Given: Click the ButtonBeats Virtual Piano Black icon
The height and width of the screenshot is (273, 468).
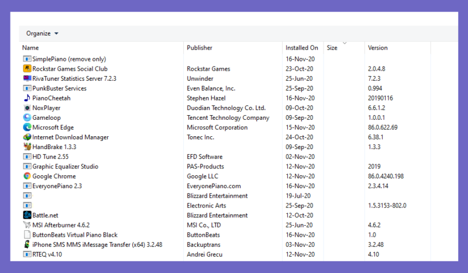Looking at the screenshot, I should (x=27, y=235).
